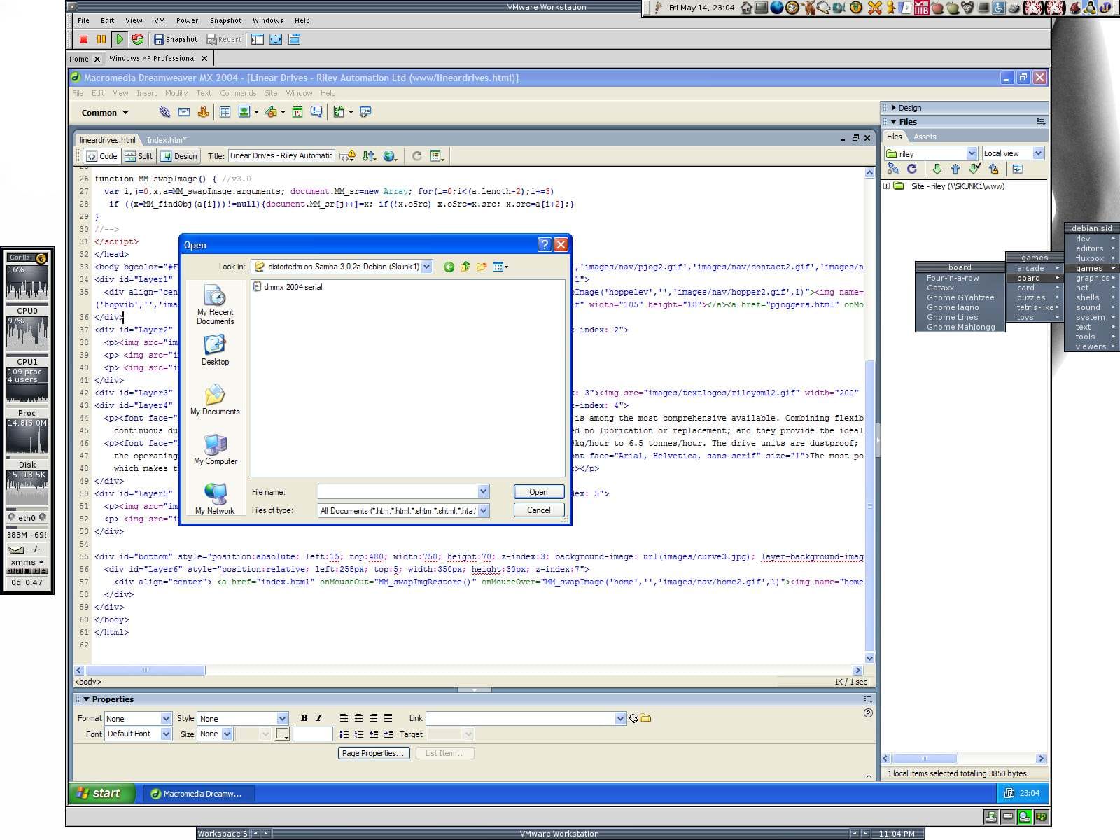Viewport: 1120px width, 840px height.
Task: Insert a table from the Common bar
Action: pos(225,112)
